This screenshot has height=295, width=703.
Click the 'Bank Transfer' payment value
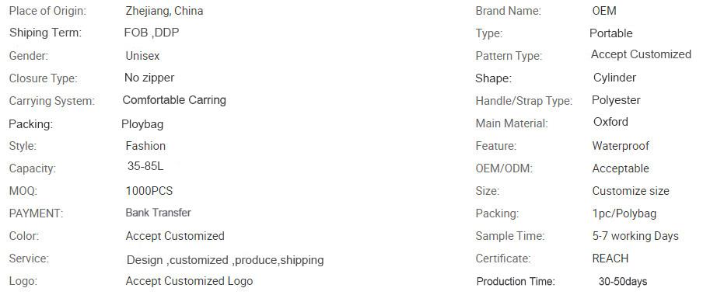(x=159, y=213)
